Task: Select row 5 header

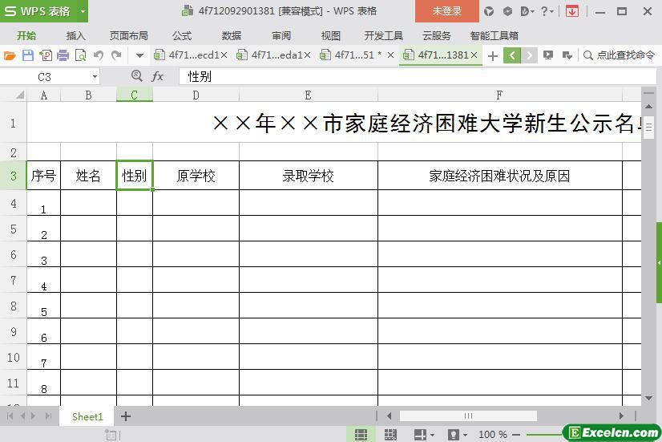Action: (14, 229)
